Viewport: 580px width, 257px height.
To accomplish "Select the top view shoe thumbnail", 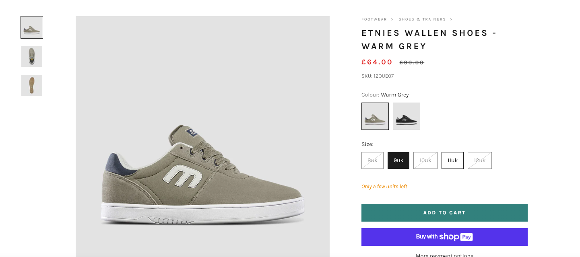I will (x=32, y=56).
